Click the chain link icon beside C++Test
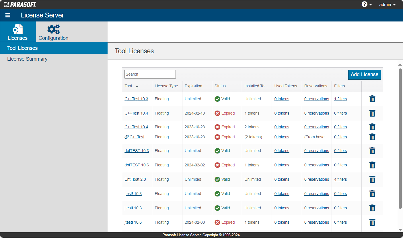The height and width of the screenshot is (238, 403). 126,137
